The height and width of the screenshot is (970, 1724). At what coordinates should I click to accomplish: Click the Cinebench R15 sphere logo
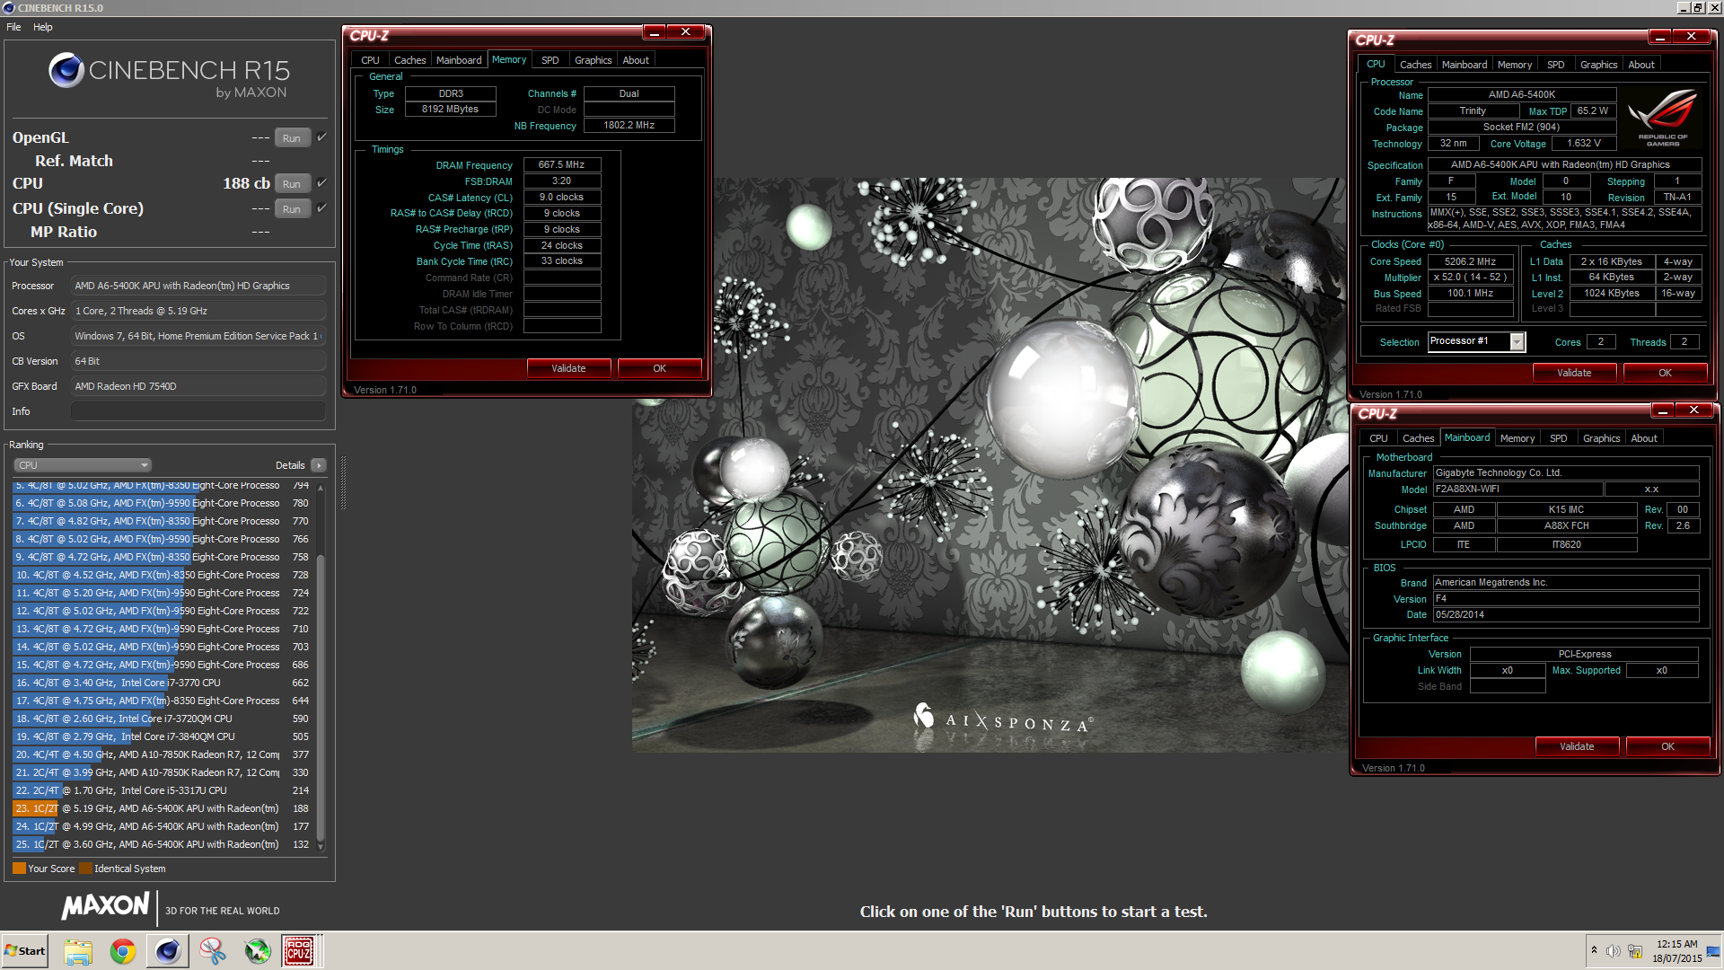66,70
